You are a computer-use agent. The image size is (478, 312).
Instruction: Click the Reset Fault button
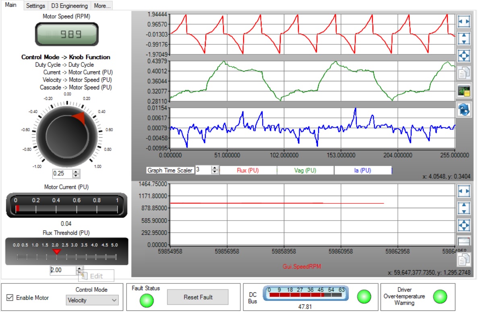[x=198, y=297]
